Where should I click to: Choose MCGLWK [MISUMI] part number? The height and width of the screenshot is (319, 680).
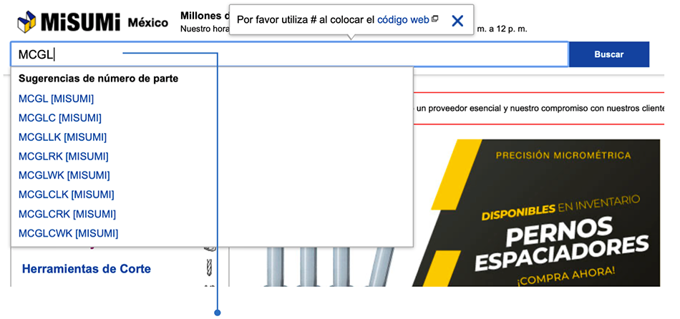click(64, 175)
